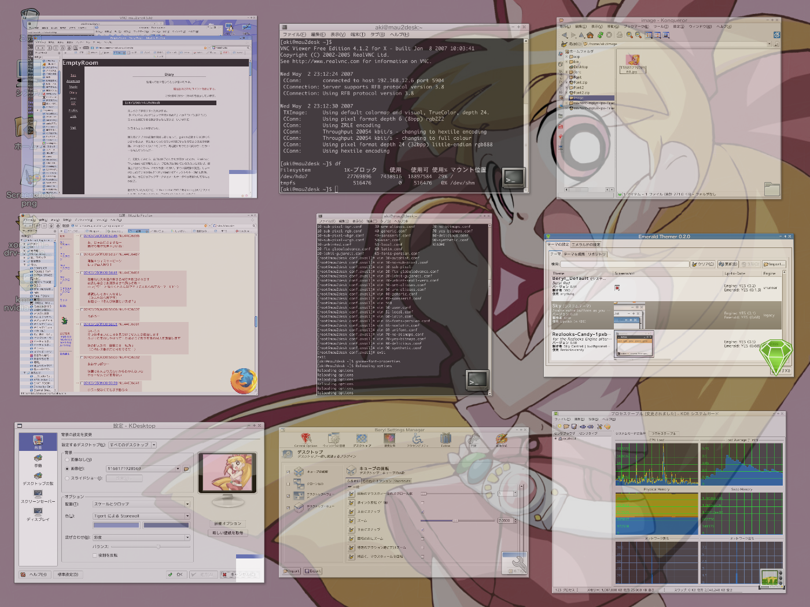Select the 挙動 icon in KDesktop sidebar
The image size is (810, 607).
point(38,461)
